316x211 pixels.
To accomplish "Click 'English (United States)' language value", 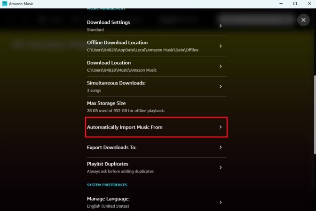I will [x=108, y=206].
